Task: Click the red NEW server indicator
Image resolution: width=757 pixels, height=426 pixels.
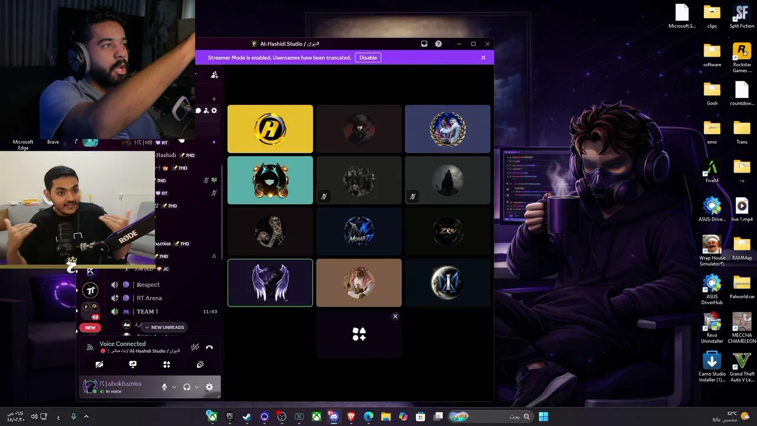Action: pos(90,327)
